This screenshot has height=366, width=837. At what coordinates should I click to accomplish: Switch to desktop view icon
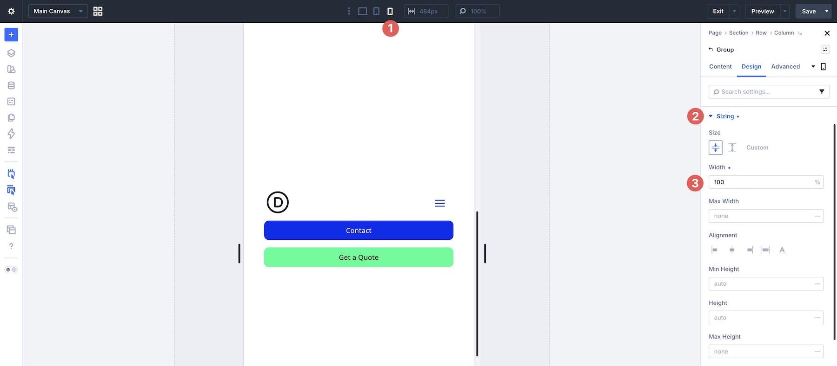click(363, 11)
